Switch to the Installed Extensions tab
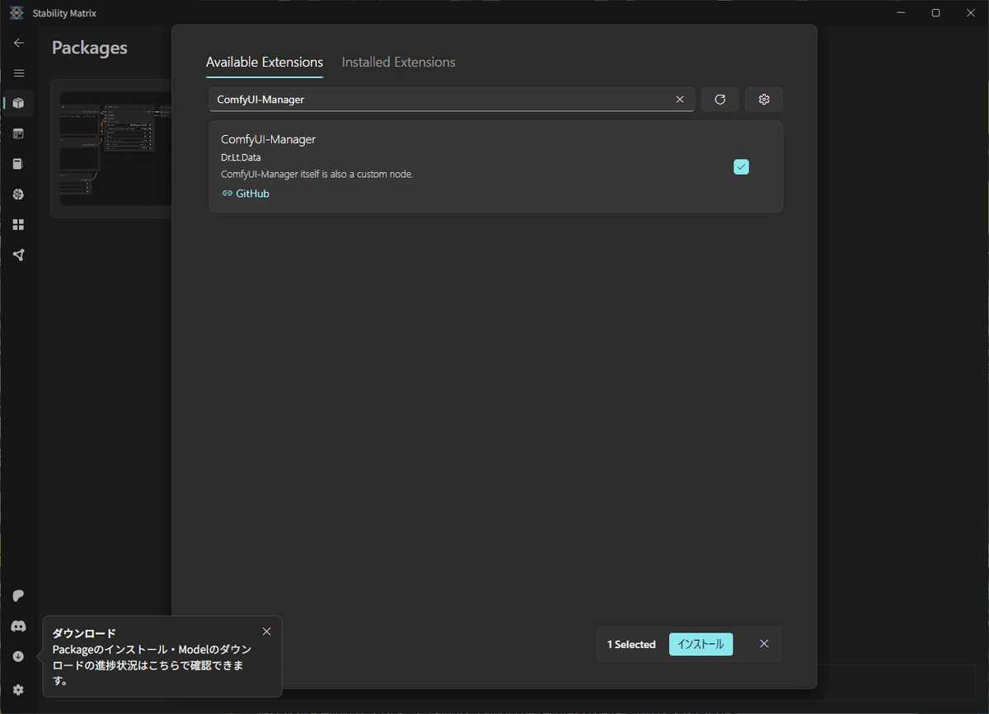The height and width of the screenshot is (714, 989). (x=399, y=63)
